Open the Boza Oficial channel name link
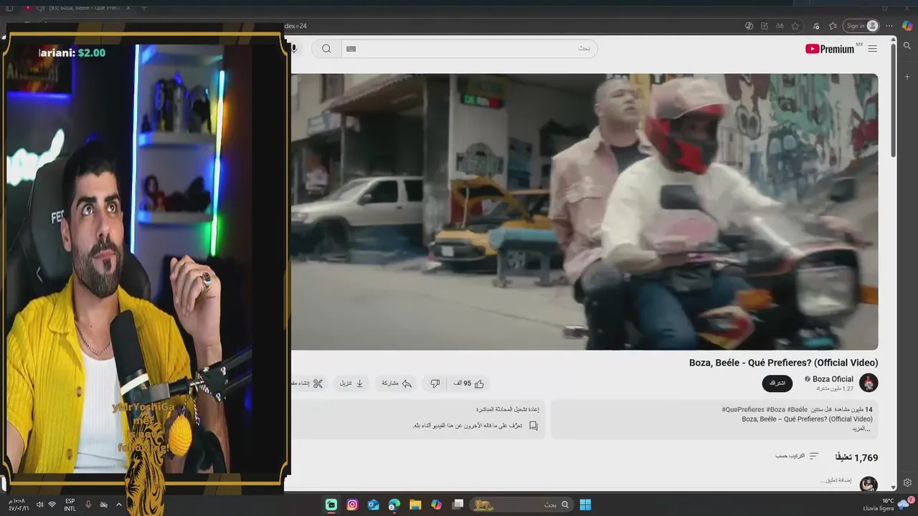This screenshot has width=918, height=516. coord(833,379)
